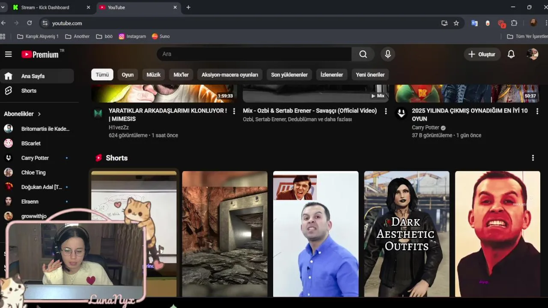Image resolution: width=548 pixels, height=308 pixels.
Task: Open options for the 2025 YILINDA video
Action: point(537,111)
